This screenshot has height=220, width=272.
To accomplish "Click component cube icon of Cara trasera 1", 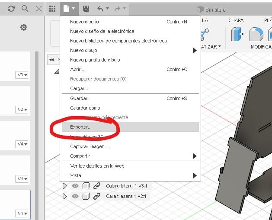I will (x=86, y=196).
